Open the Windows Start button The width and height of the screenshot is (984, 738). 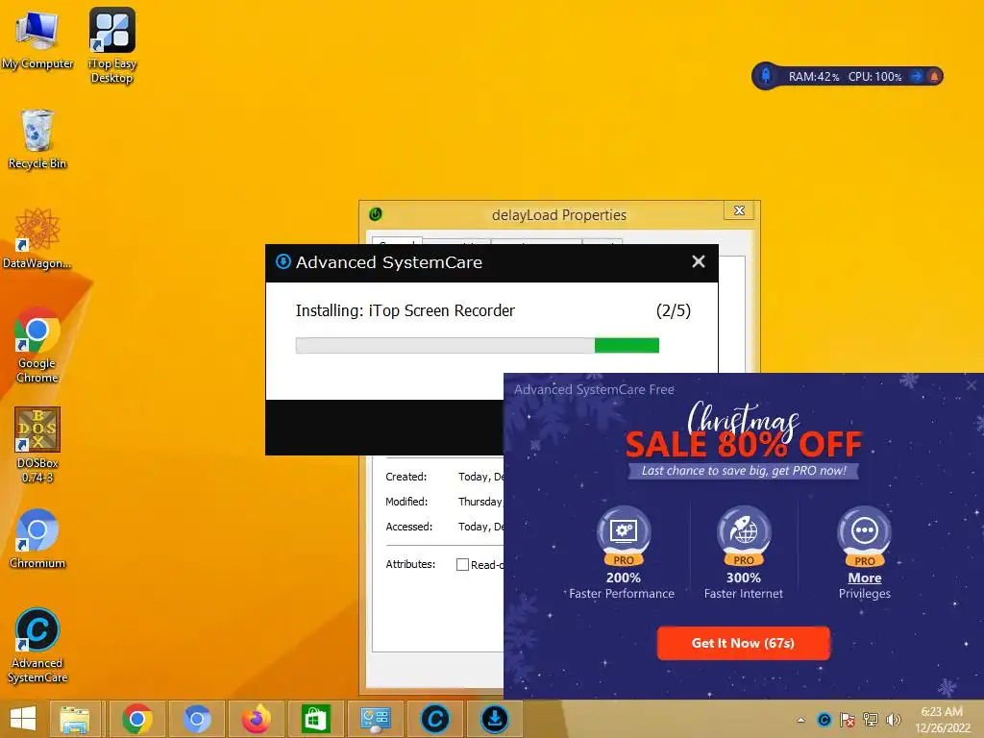(23, 719)
